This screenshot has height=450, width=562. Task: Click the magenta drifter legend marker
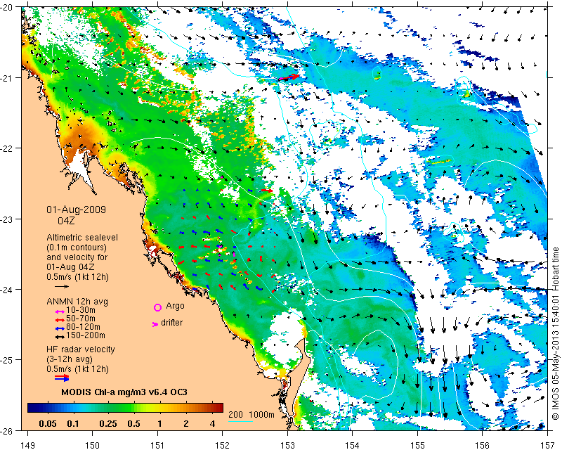(155, 324)
